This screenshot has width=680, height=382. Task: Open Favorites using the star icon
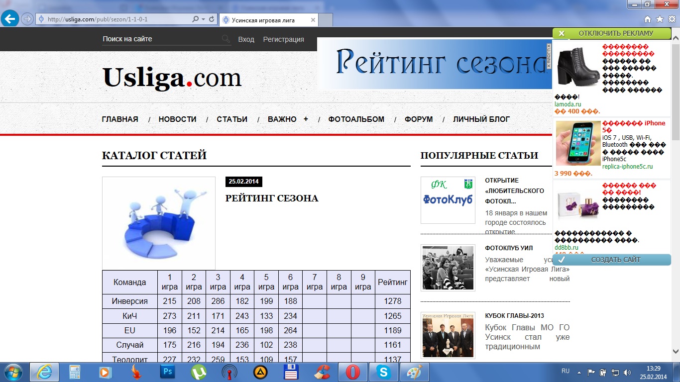[660, 19]
